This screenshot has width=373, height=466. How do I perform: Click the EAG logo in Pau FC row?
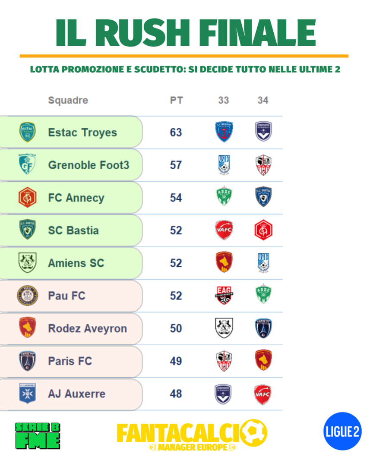[224, 296]
